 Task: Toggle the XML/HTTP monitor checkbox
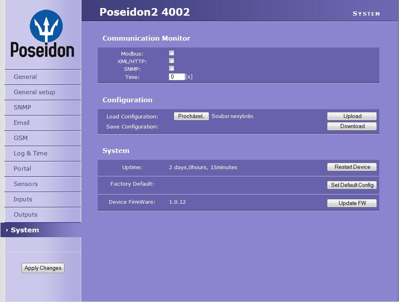point(171,61)
